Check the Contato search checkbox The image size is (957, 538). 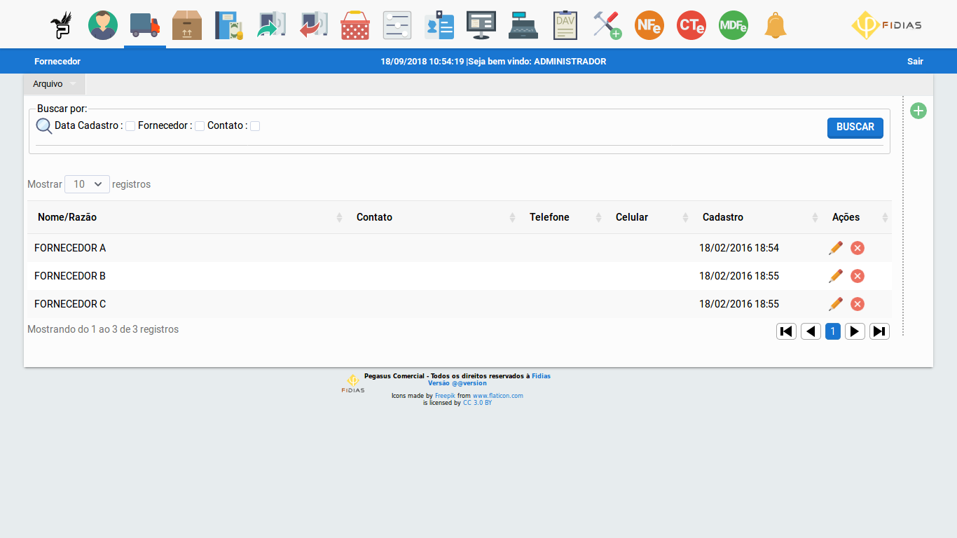(255, 126)
